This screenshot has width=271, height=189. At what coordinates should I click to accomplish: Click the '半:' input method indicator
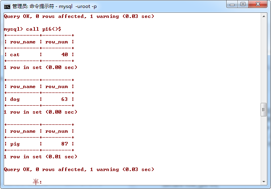37,182
